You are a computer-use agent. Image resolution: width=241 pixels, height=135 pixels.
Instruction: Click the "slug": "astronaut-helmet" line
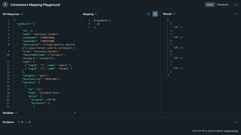click(x=41, y=51)
